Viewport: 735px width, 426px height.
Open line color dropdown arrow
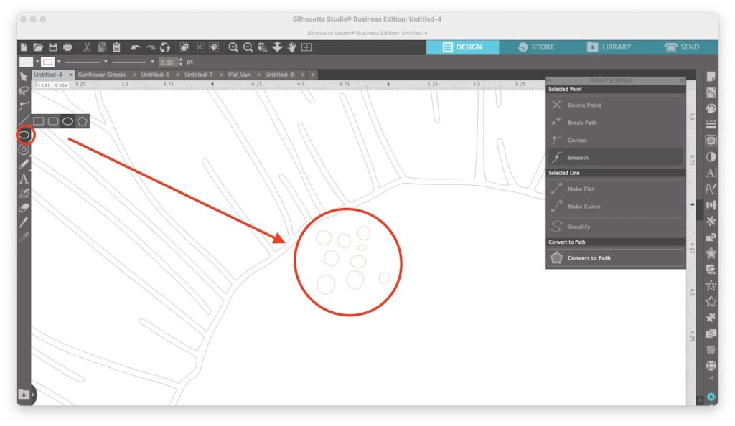(x=59, y=62)
